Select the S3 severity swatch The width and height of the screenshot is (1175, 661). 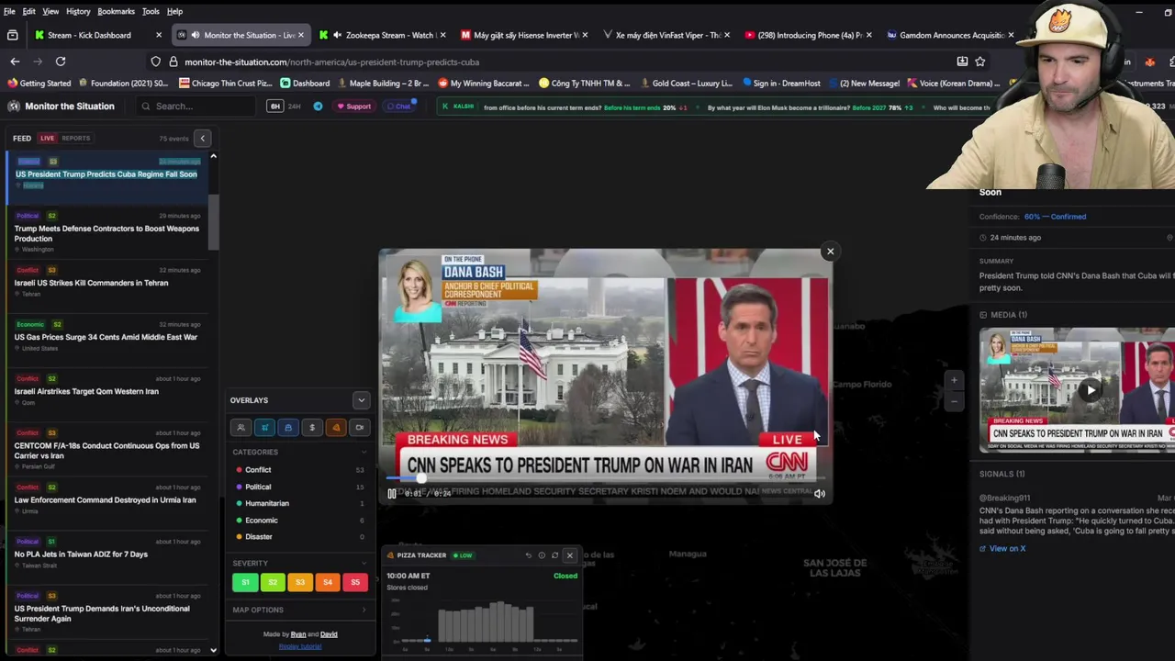[x=300, y=582]
